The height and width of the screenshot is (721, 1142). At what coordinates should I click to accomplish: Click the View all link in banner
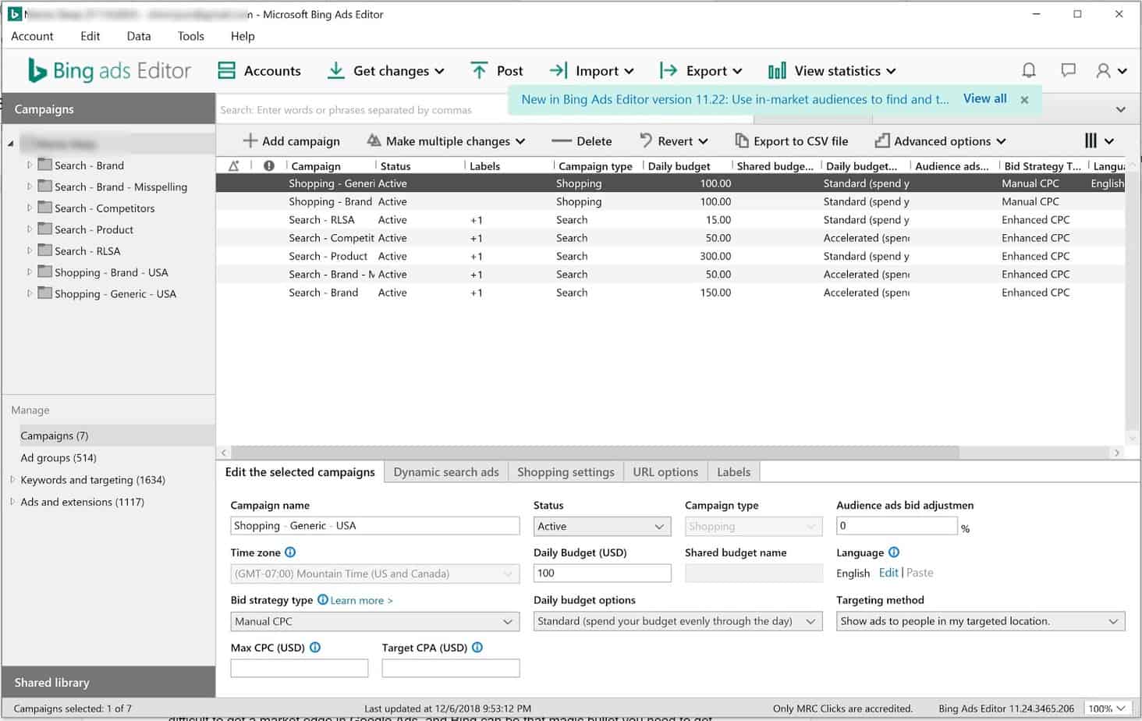tap(984, 98)
